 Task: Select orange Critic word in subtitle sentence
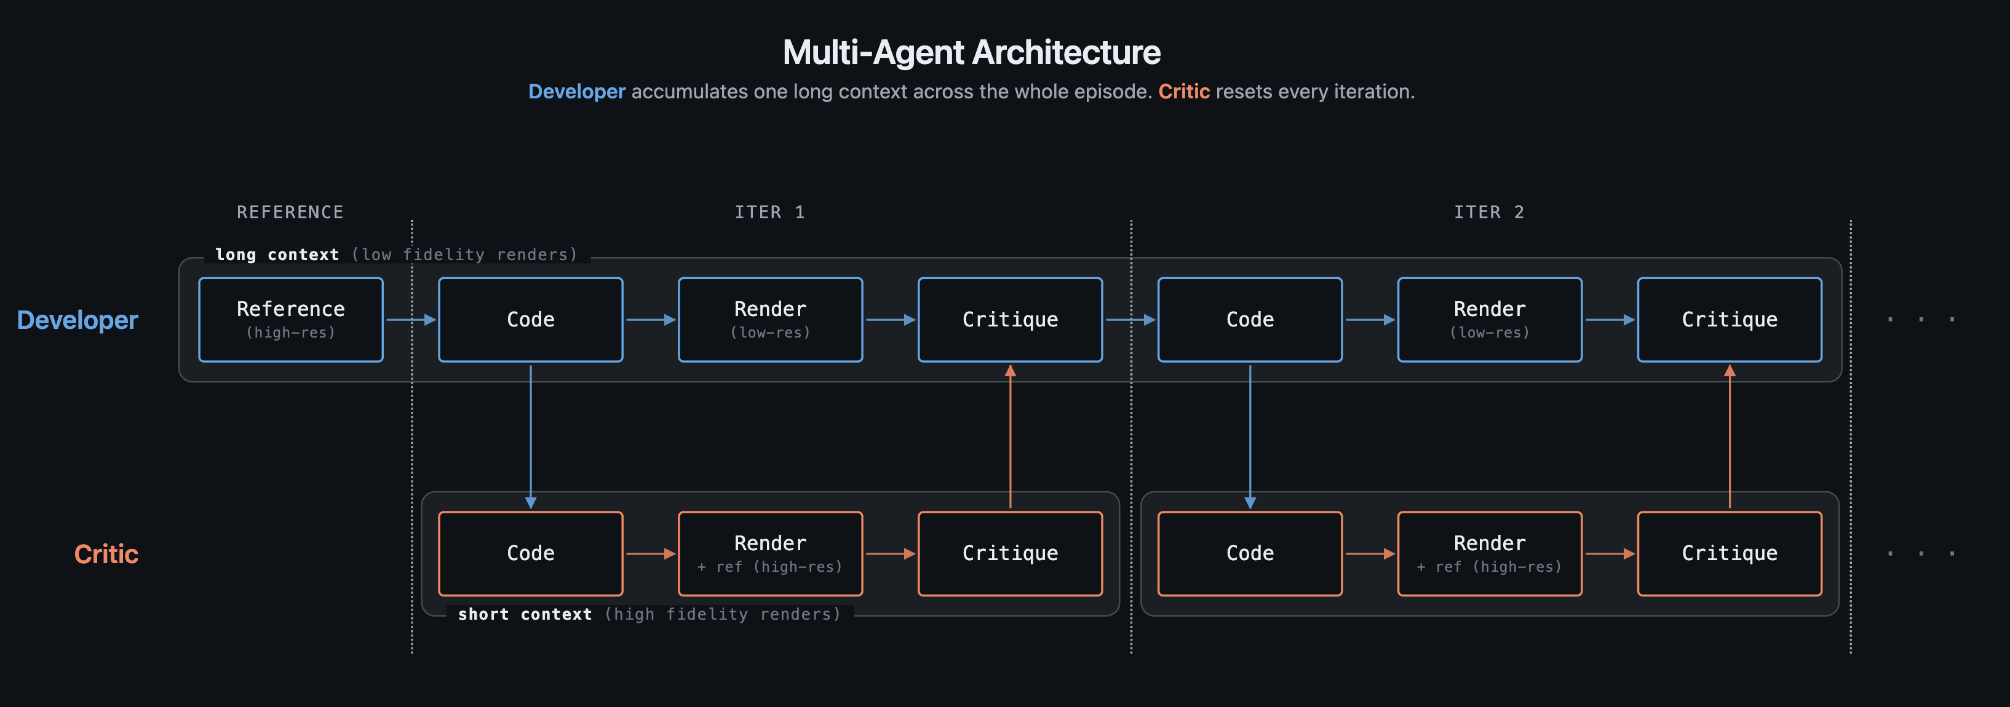(1184, 92)
